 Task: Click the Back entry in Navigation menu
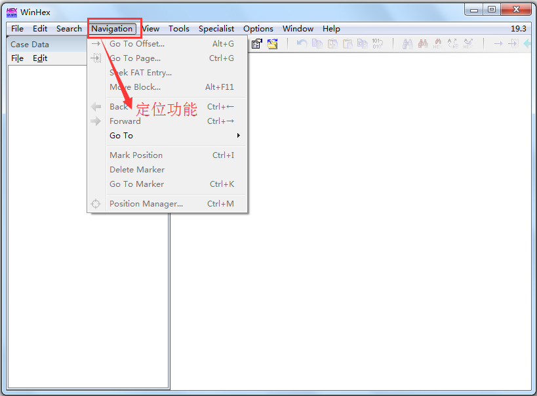(167, 107)
